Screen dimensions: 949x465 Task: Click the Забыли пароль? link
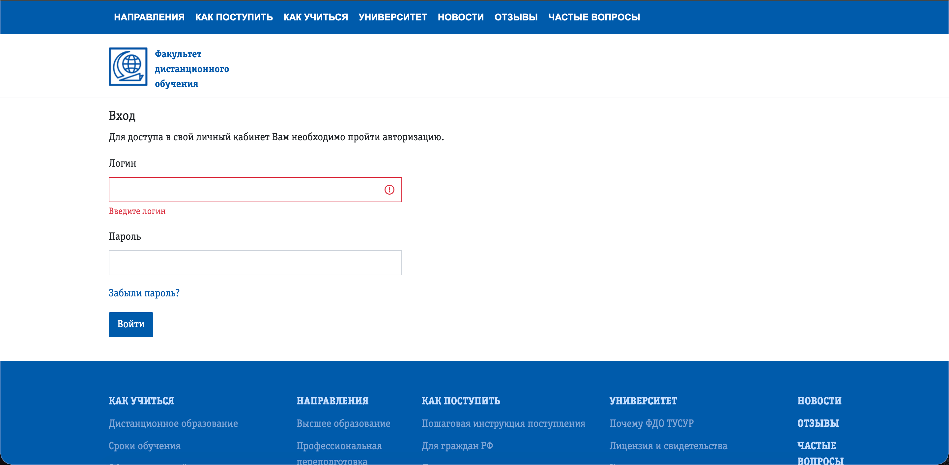[x=144, y=293]
